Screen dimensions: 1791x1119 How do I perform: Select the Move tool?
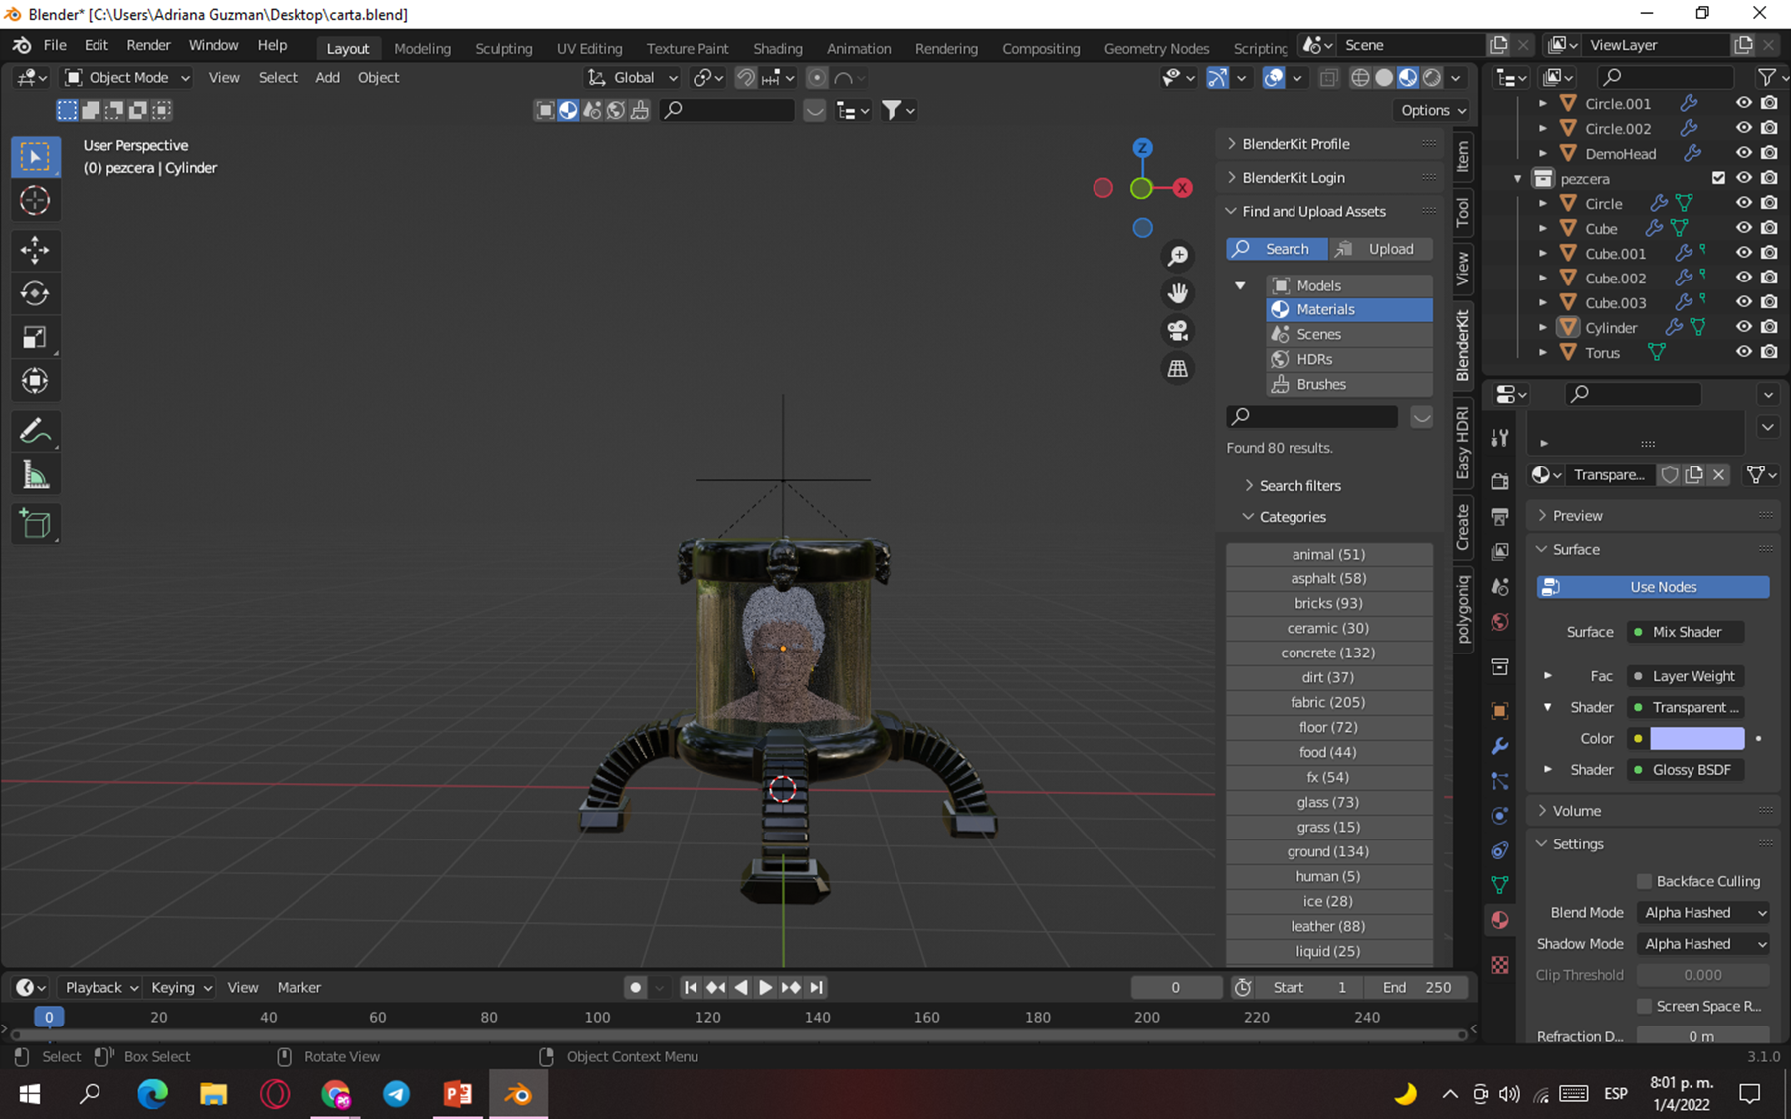click(x=35, y=250)
